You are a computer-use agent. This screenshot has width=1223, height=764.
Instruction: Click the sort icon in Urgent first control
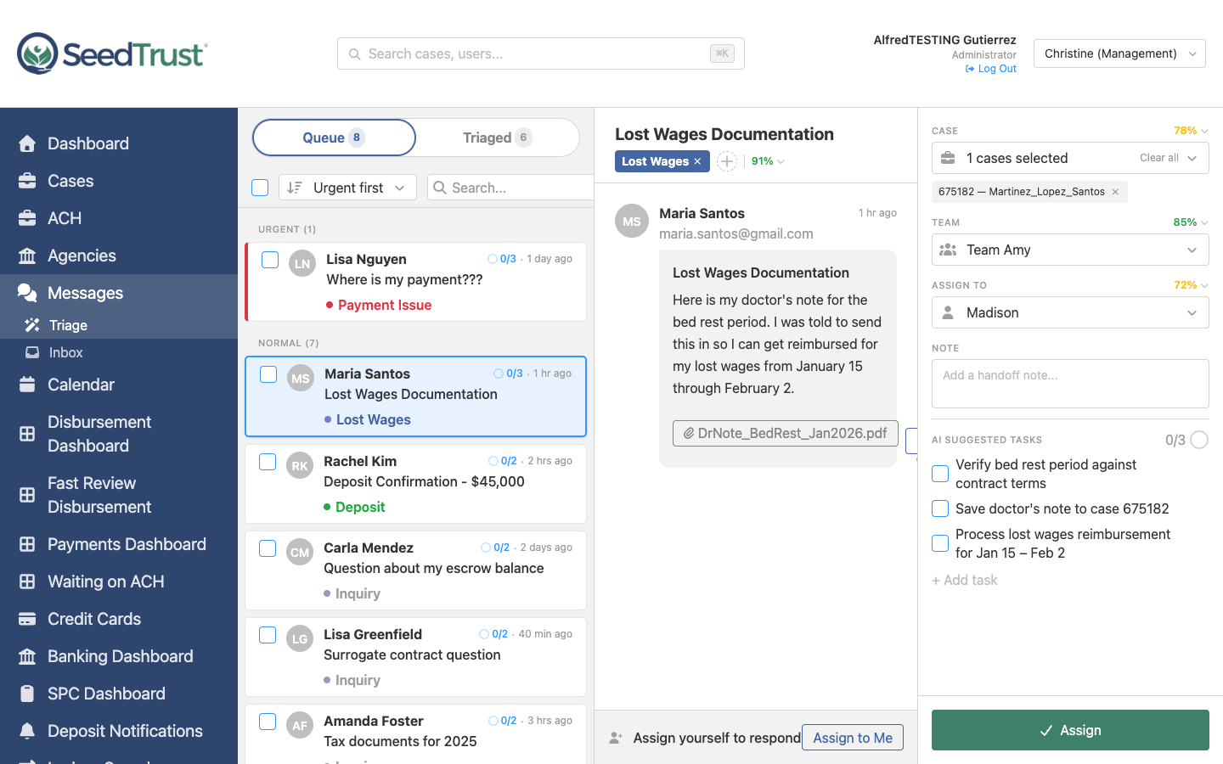[x=295, y=188]
